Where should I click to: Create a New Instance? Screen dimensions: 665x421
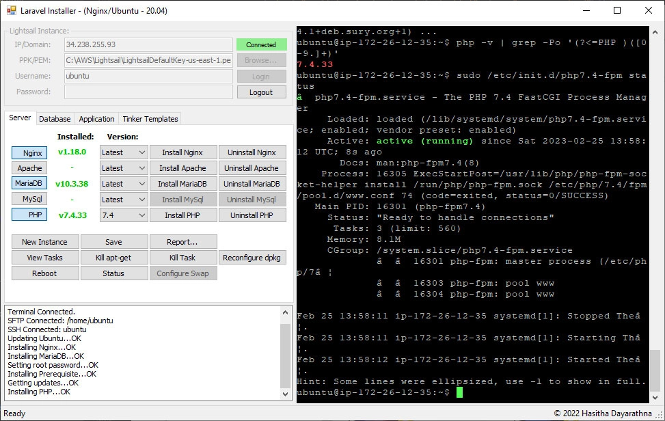tap(45, 242)
